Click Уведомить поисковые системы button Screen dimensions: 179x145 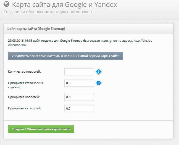(x=65, y=56)
